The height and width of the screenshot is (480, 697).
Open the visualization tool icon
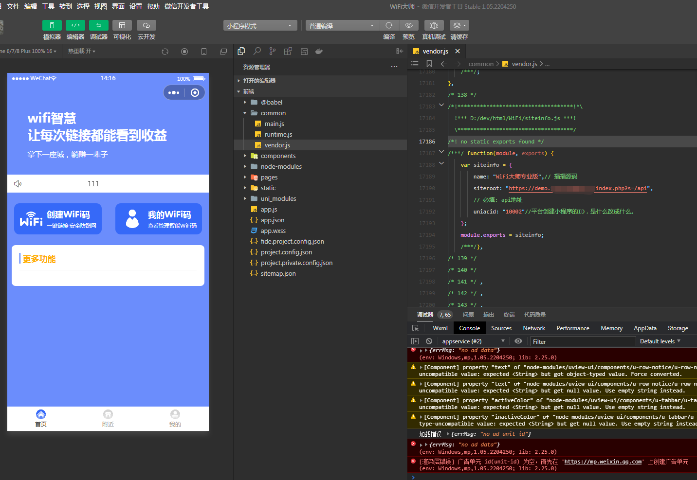pos(122,25)
